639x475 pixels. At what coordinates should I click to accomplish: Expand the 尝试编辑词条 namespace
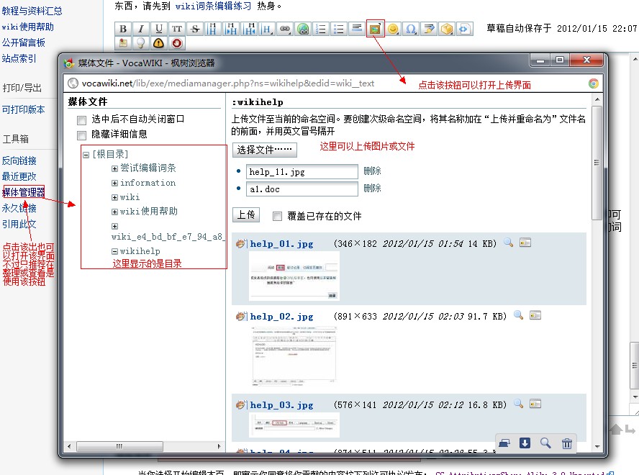pos(115,169)
